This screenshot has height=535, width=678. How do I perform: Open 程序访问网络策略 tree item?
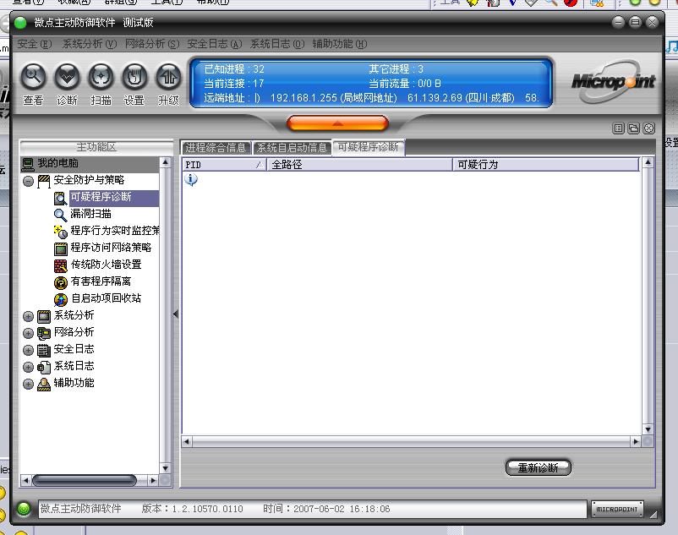pos(111,248)
